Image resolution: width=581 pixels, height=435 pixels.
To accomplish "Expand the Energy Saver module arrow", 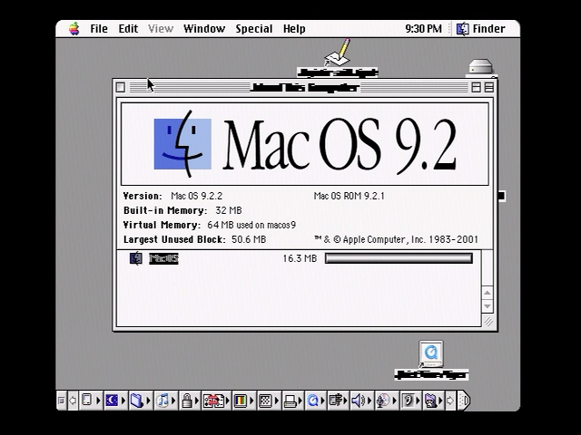I will click(123, 401).
